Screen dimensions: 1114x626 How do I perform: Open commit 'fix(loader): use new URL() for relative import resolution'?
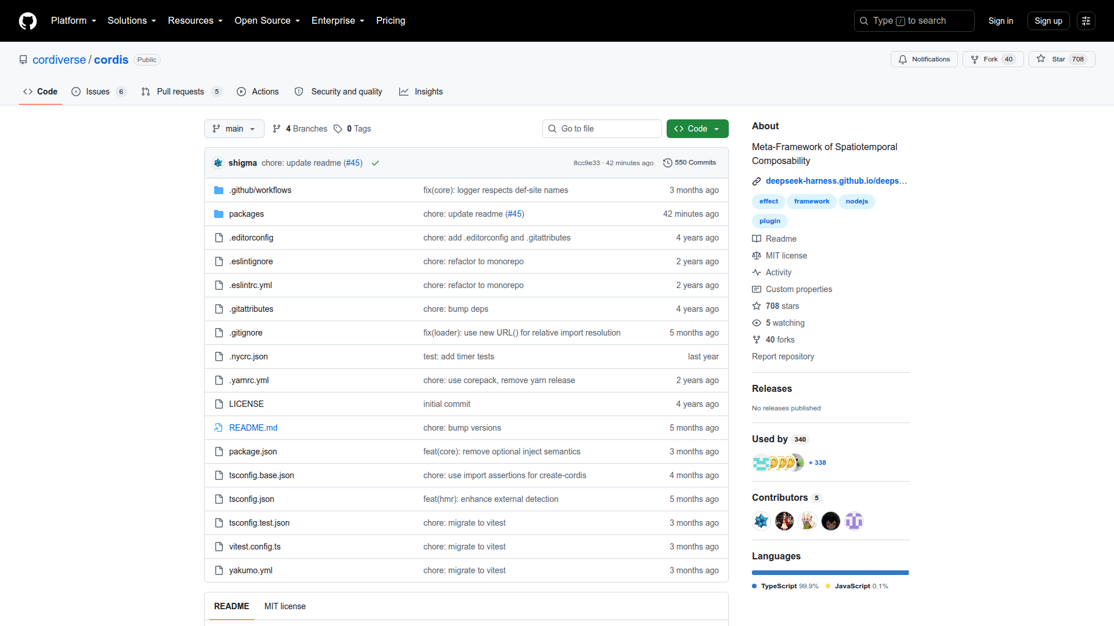[x=522, y=333]
